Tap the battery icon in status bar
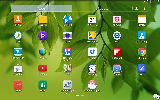Screen dimensions: 160x100 (x=150, y=1)
